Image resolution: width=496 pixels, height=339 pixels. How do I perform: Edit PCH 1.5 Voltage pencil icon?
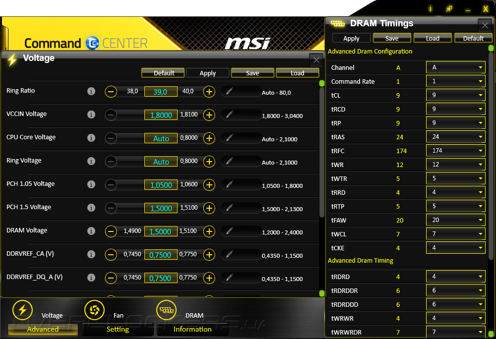(x=230, y=208)
